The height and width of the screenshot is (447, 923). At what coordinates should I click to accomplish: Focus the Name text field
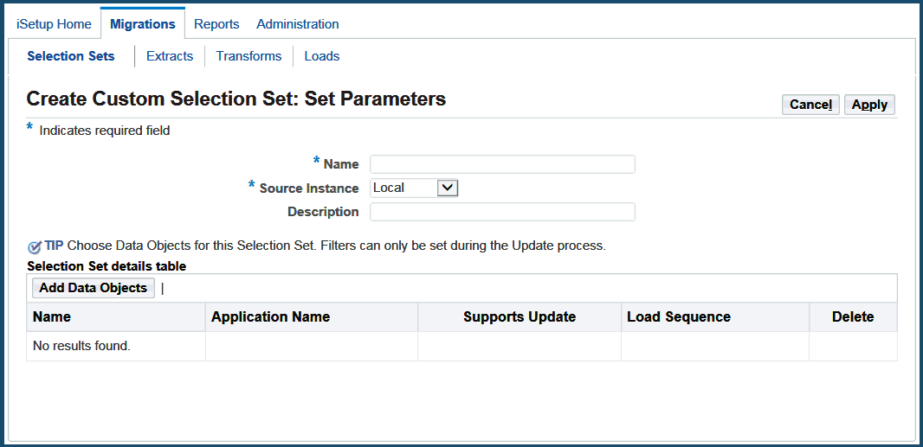(502, 164)
